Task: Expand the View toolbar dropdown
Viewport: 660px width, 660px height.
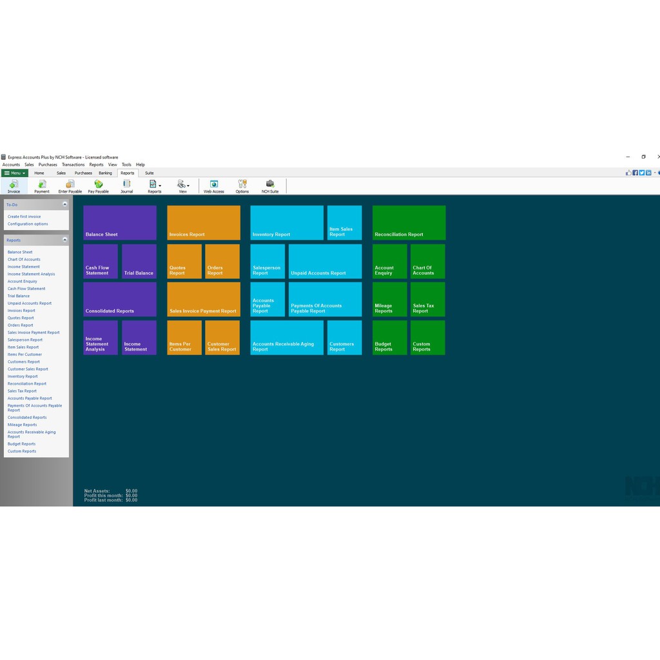Action: [x=183, y=186]
